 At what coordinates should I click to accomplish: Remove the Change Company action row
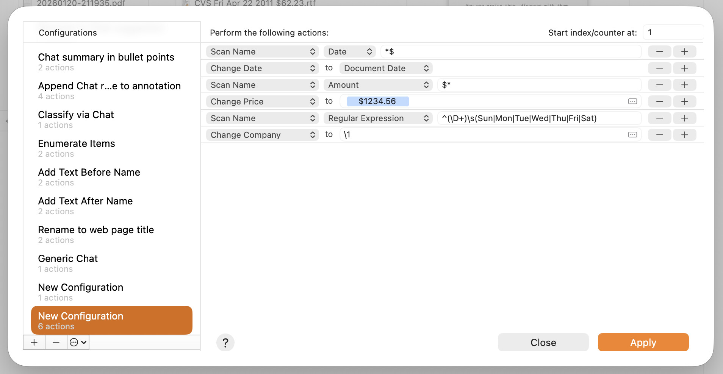coord(659,135)
